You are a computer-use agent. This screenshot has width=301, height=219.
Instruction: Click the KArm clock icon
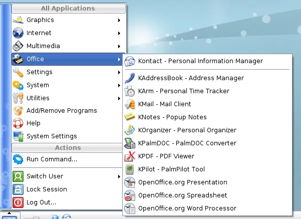click(x=130, y=91)
